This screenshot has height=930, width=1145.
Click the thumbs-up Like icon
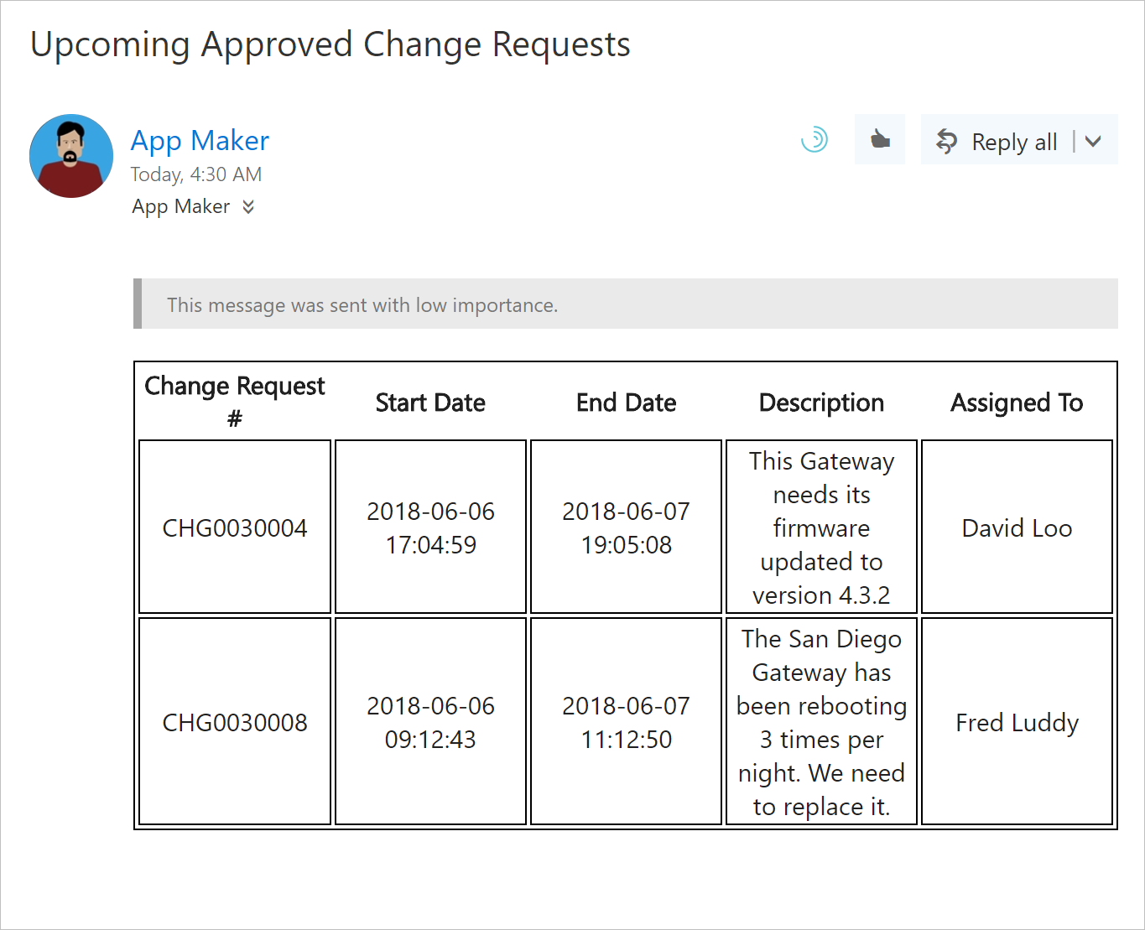[879, 139]
